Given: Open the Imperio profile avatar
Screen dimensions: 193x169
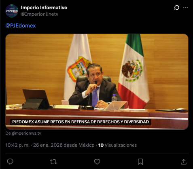Looking at the screenshot, I should pyautogui.click(x=12, y=11).
